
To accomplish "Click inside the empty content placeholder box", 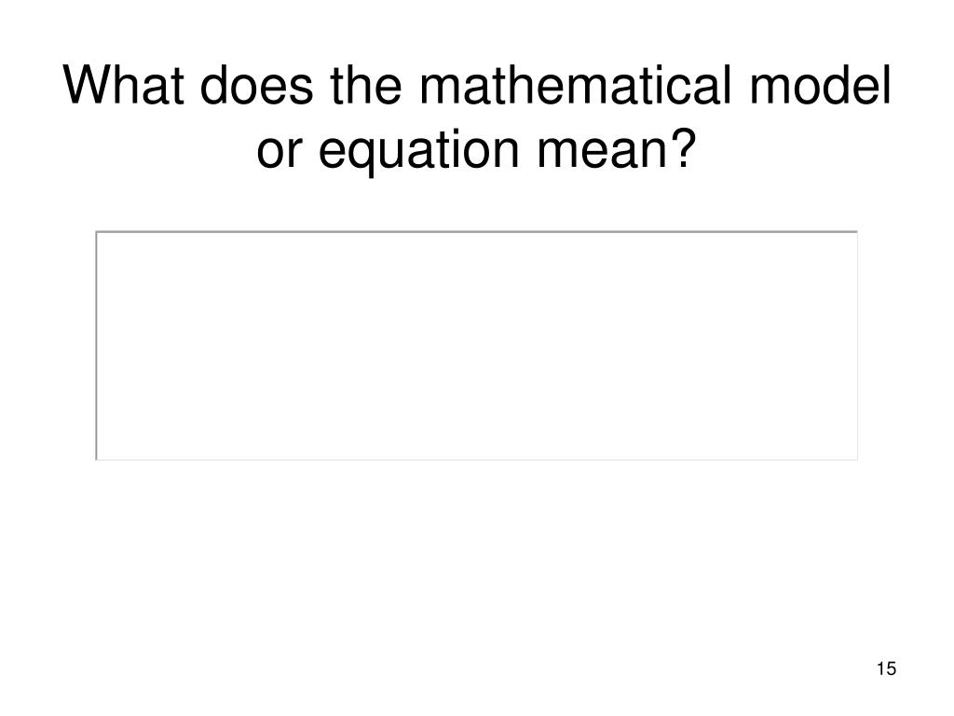I will (x=477, y=345).
